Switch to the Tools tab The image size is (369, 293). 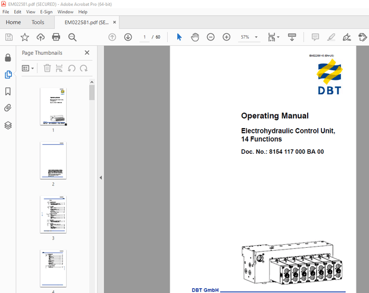[38, 23]
